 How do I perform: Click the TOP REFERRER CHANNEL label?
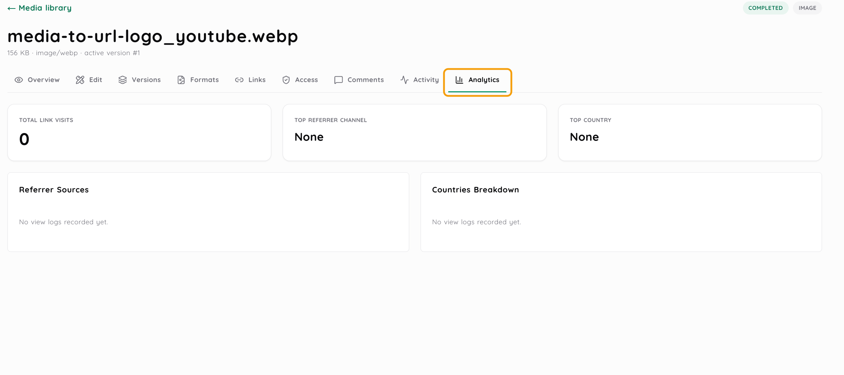[331, 120]
